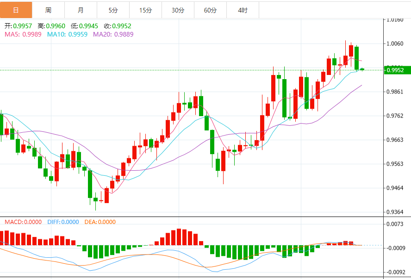The image size is (411, 279).
Task: Open the 15分 timeframe tab
Action: point(145,10)
